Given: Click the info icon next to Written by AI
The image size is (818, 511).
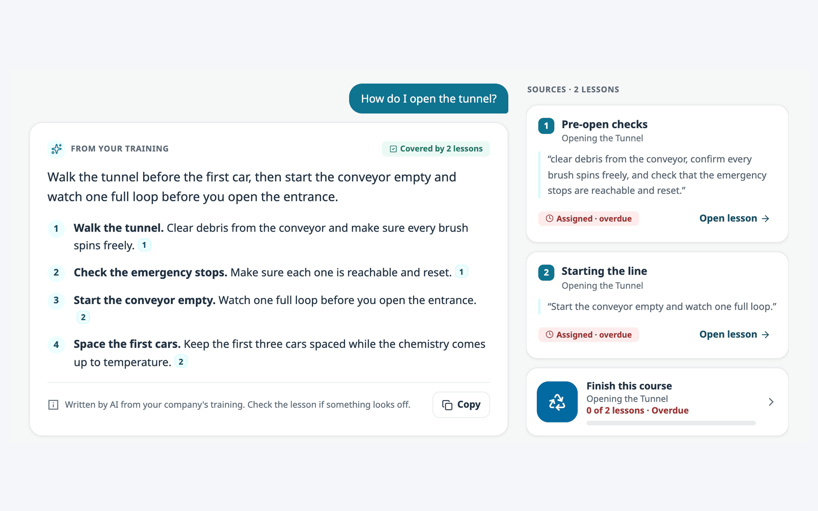Looking at the screenshot, I should tap(53, 405).
